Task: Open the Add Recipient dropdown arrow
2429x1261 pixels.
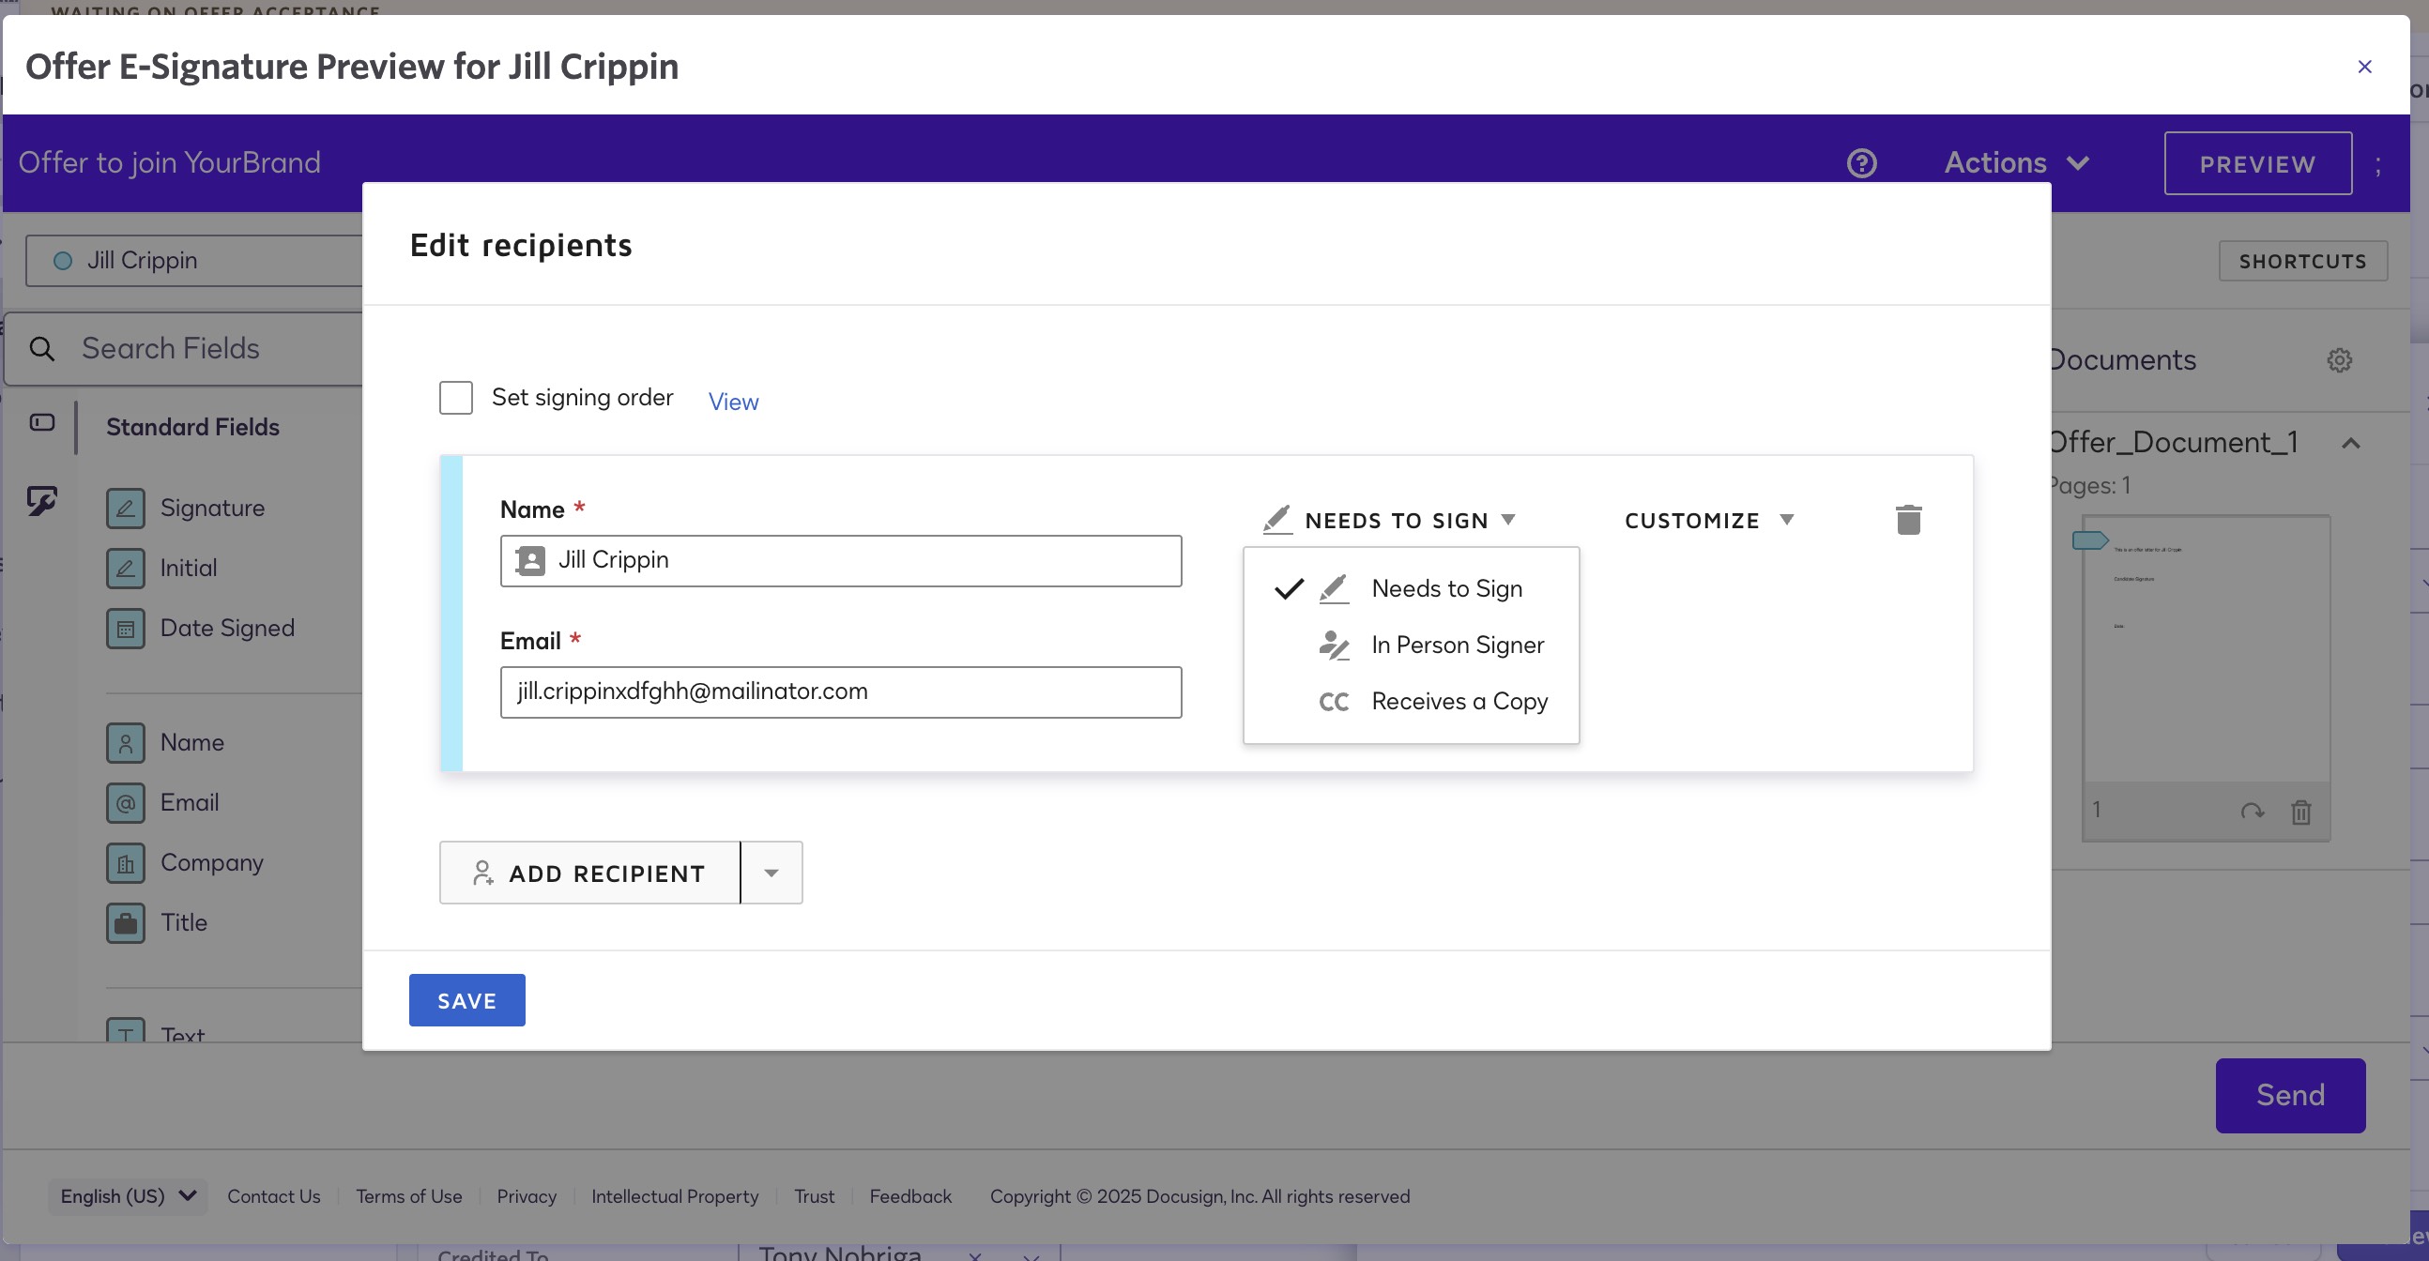Action: coord(771,873)
